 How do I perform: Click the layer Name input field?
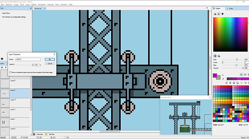28,59
